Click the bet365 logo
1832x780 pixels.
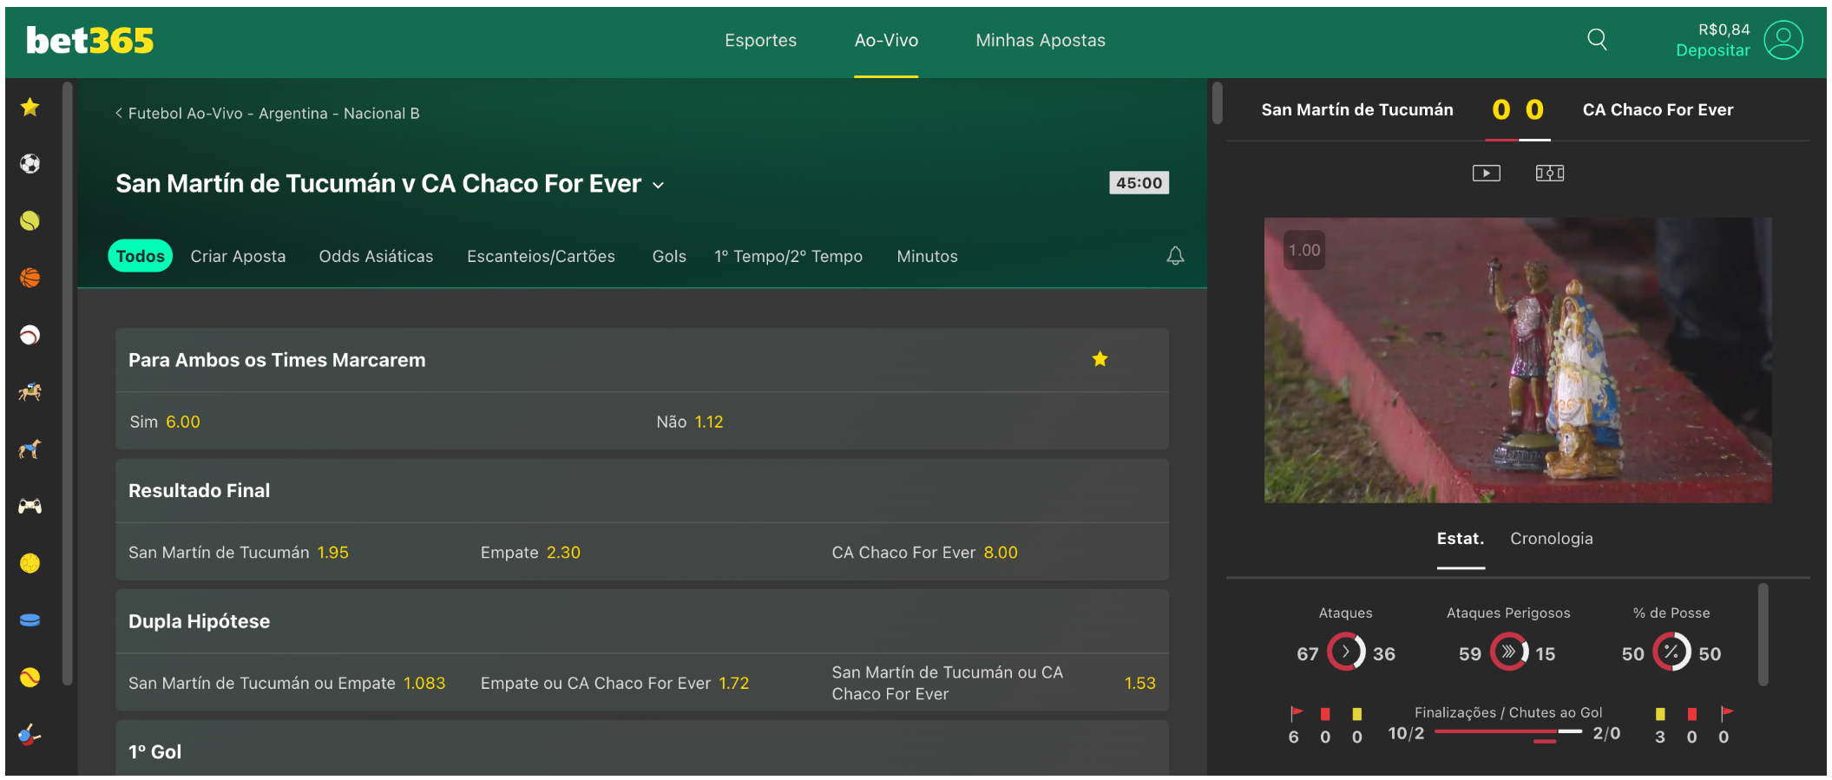click(x=90, y=40)
